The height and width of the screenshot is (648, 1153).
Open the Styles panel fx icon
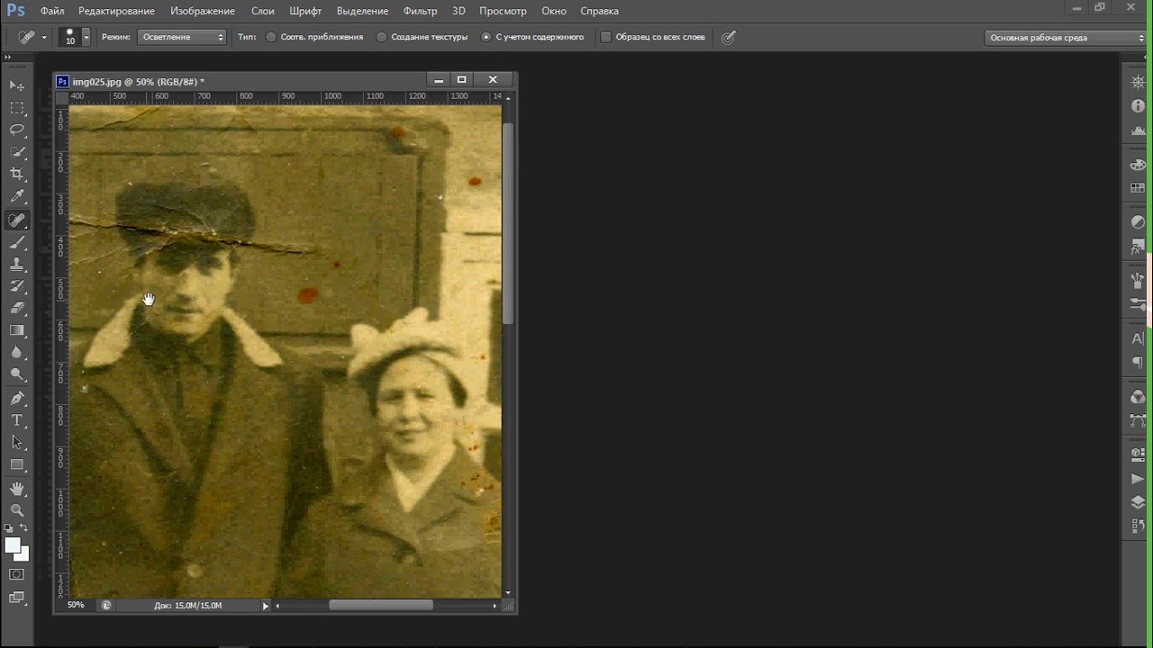(1138, 247)
